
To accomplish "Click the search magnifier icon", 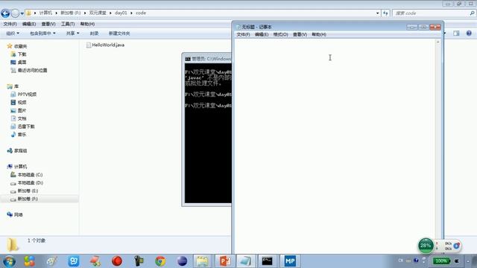I will tap(472, 13).
